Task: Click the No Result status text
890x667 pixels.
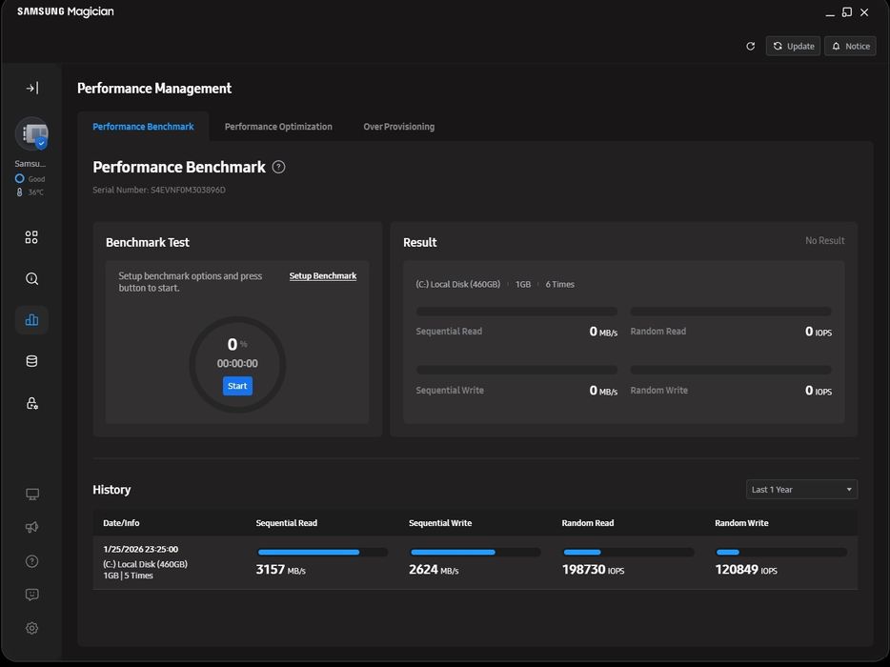Action: [x=824, y=241]
